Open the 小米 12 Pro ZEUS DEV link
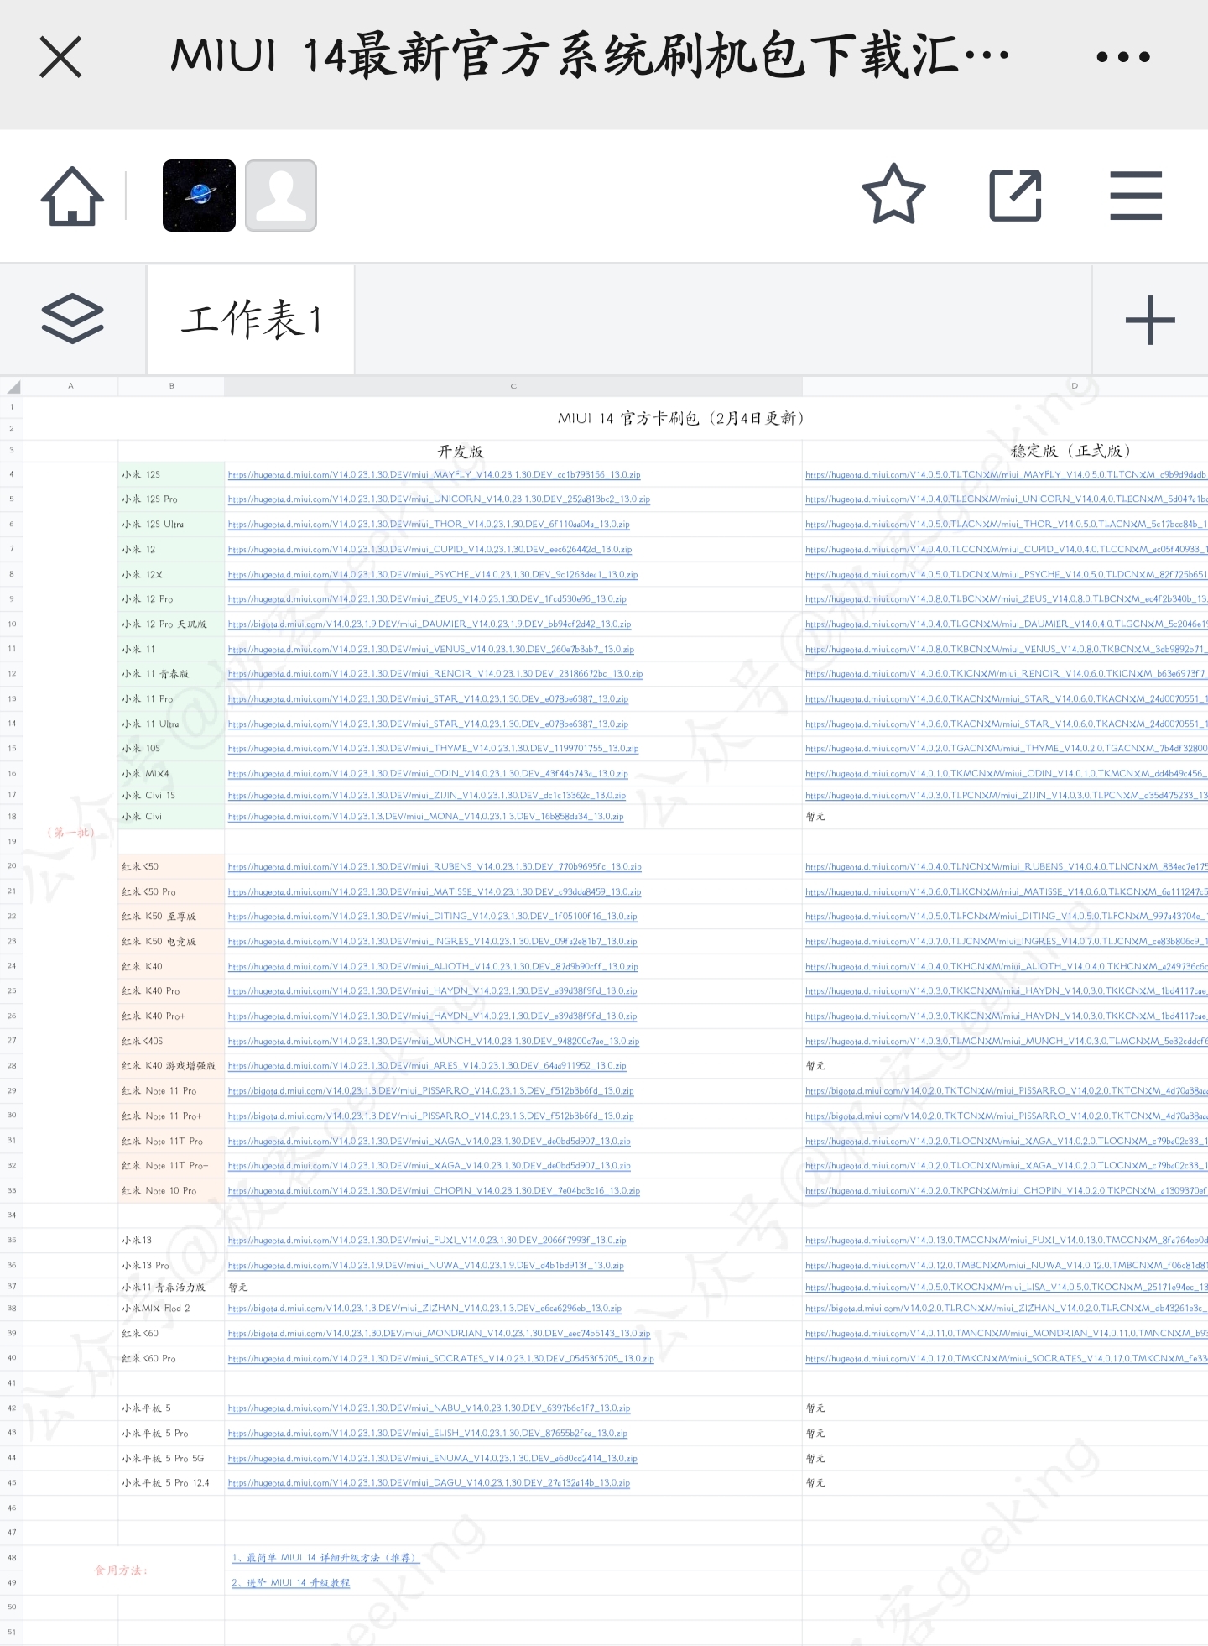Viewport: 1208px width, 1646px height. pos(427,599)
